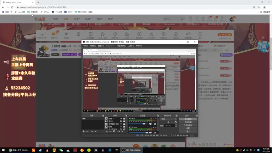
Task: Move source up in Sources panel
Action: tap(119, 132)
